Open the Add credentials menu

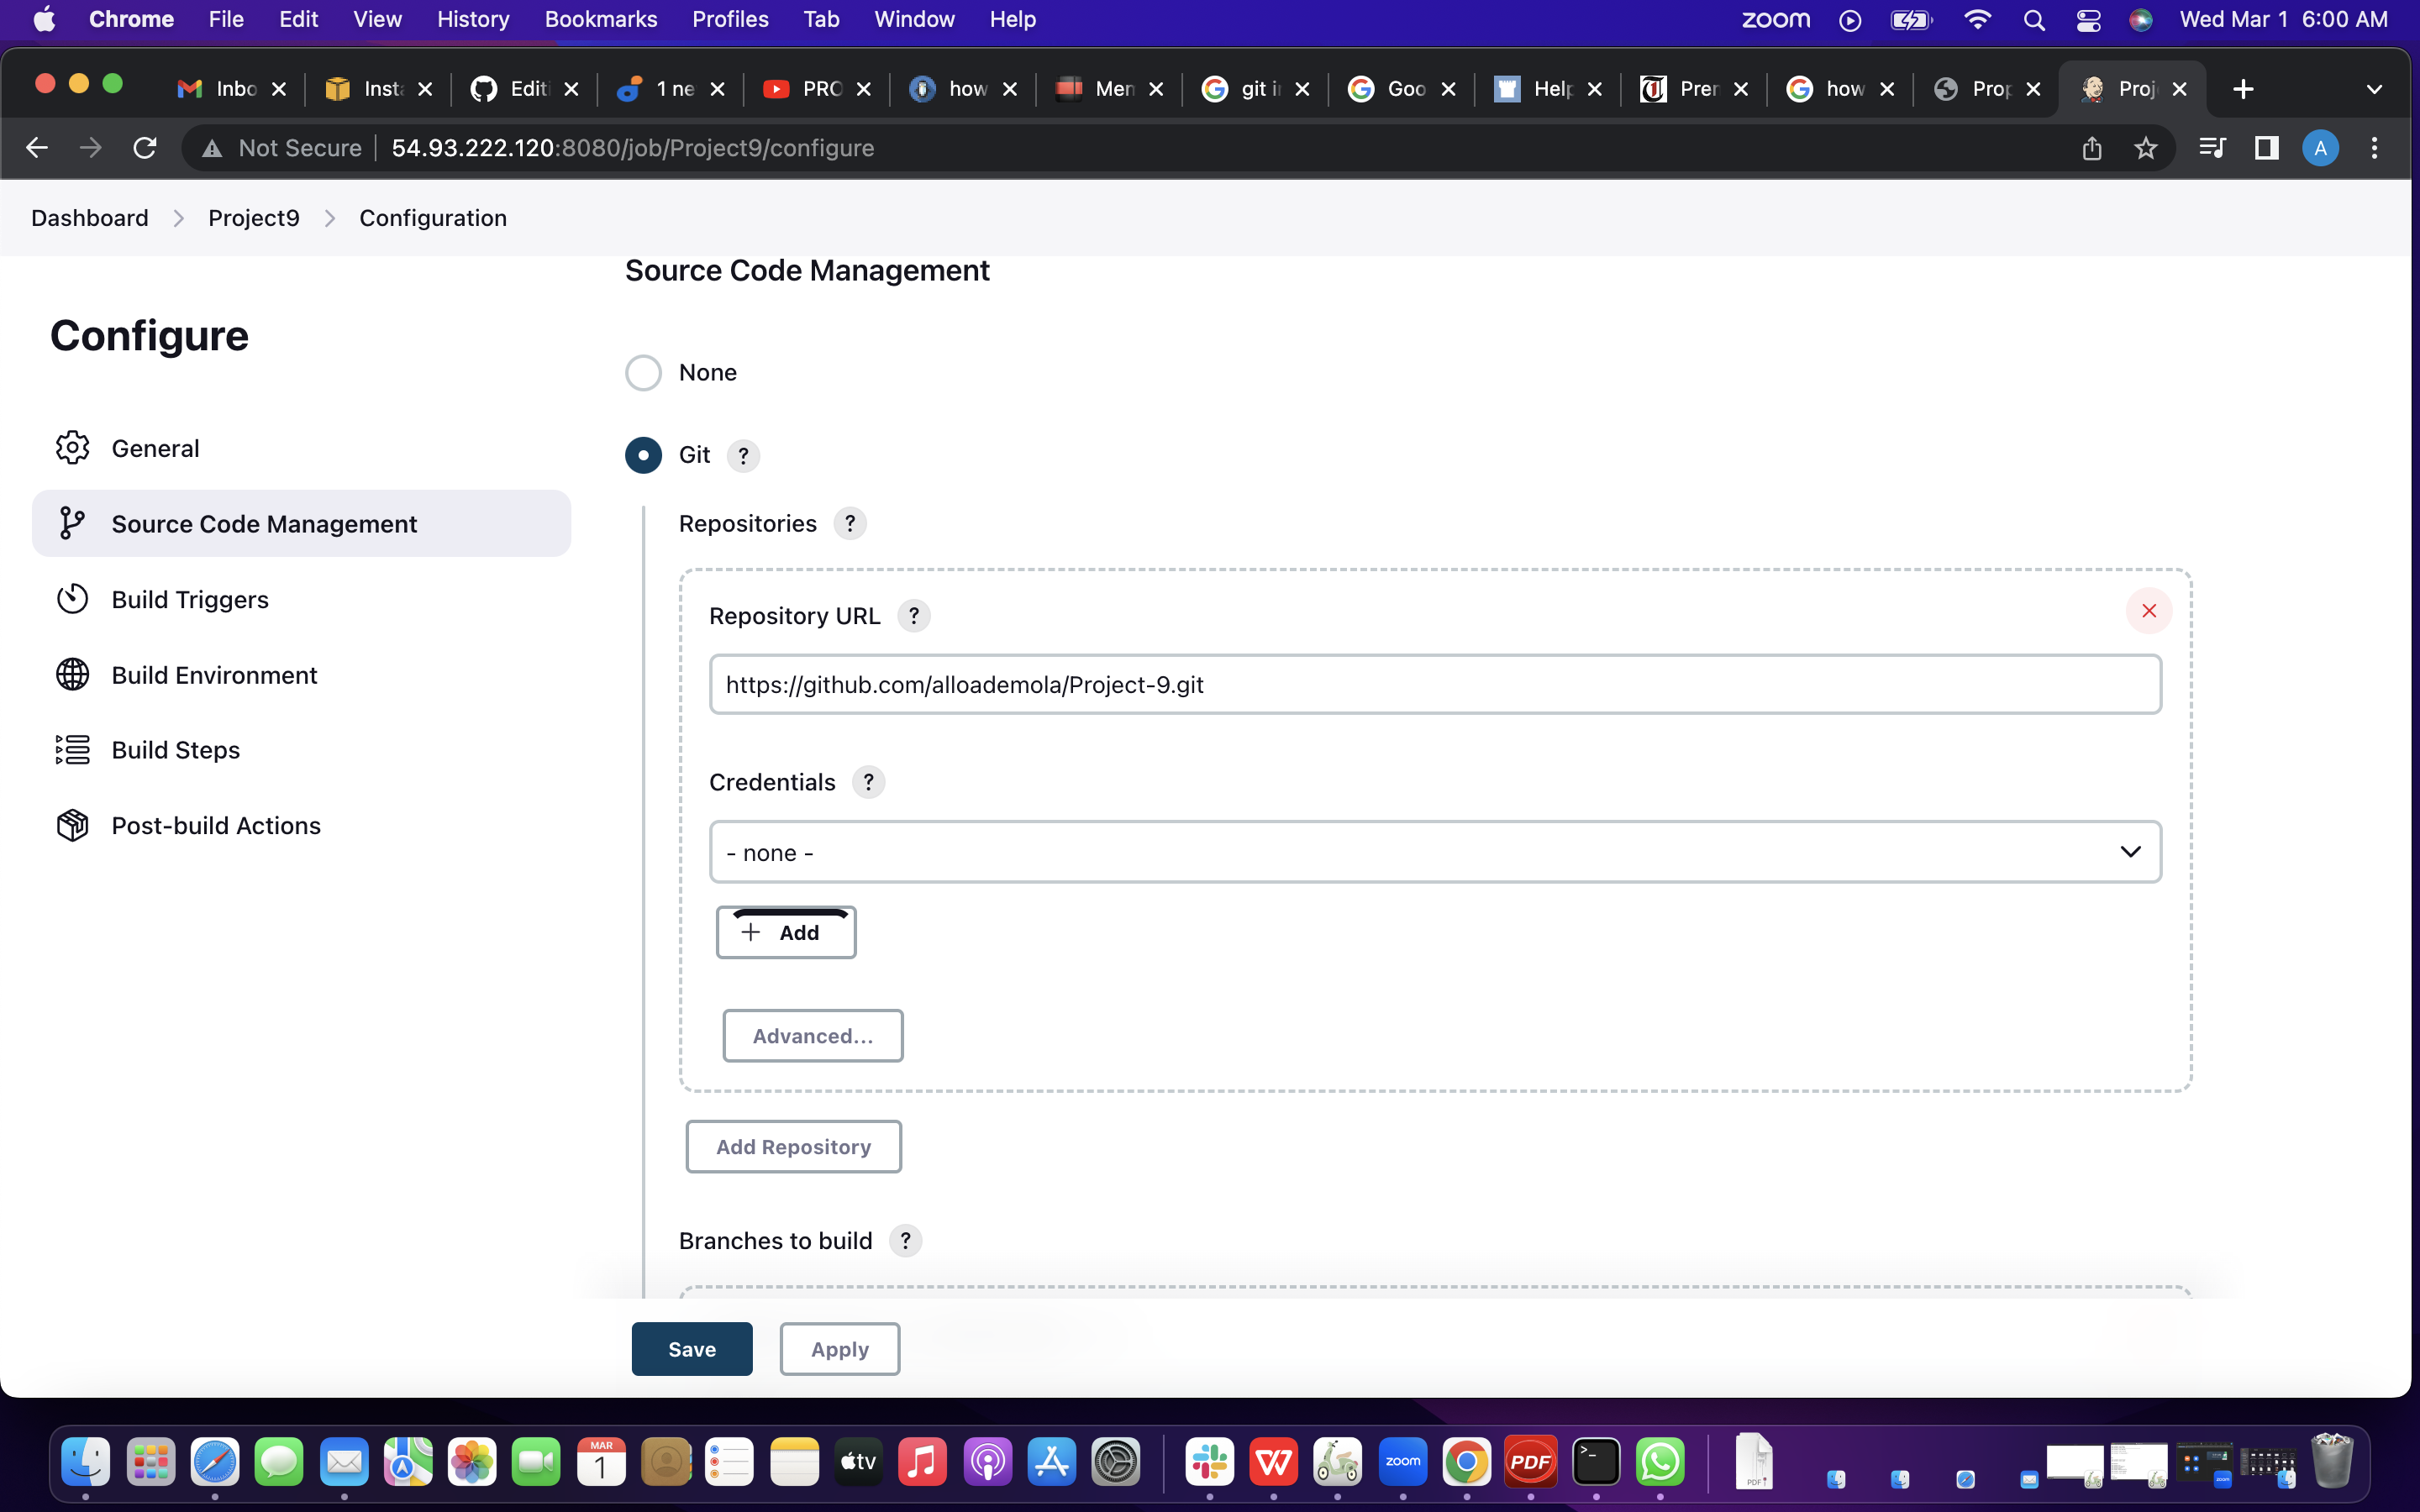(x=786, y=931)
